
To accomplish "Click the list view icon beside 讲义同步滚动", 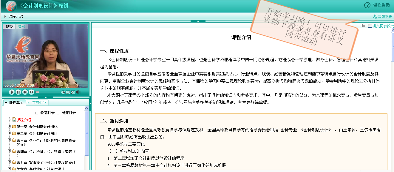I will click(363, 26).
